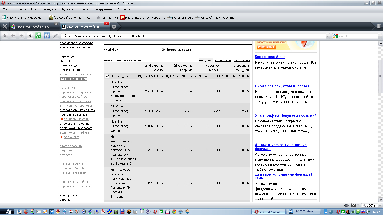Click the fit-to-width icon in status bar
This screenshot has height=215, width=383.
347,205
